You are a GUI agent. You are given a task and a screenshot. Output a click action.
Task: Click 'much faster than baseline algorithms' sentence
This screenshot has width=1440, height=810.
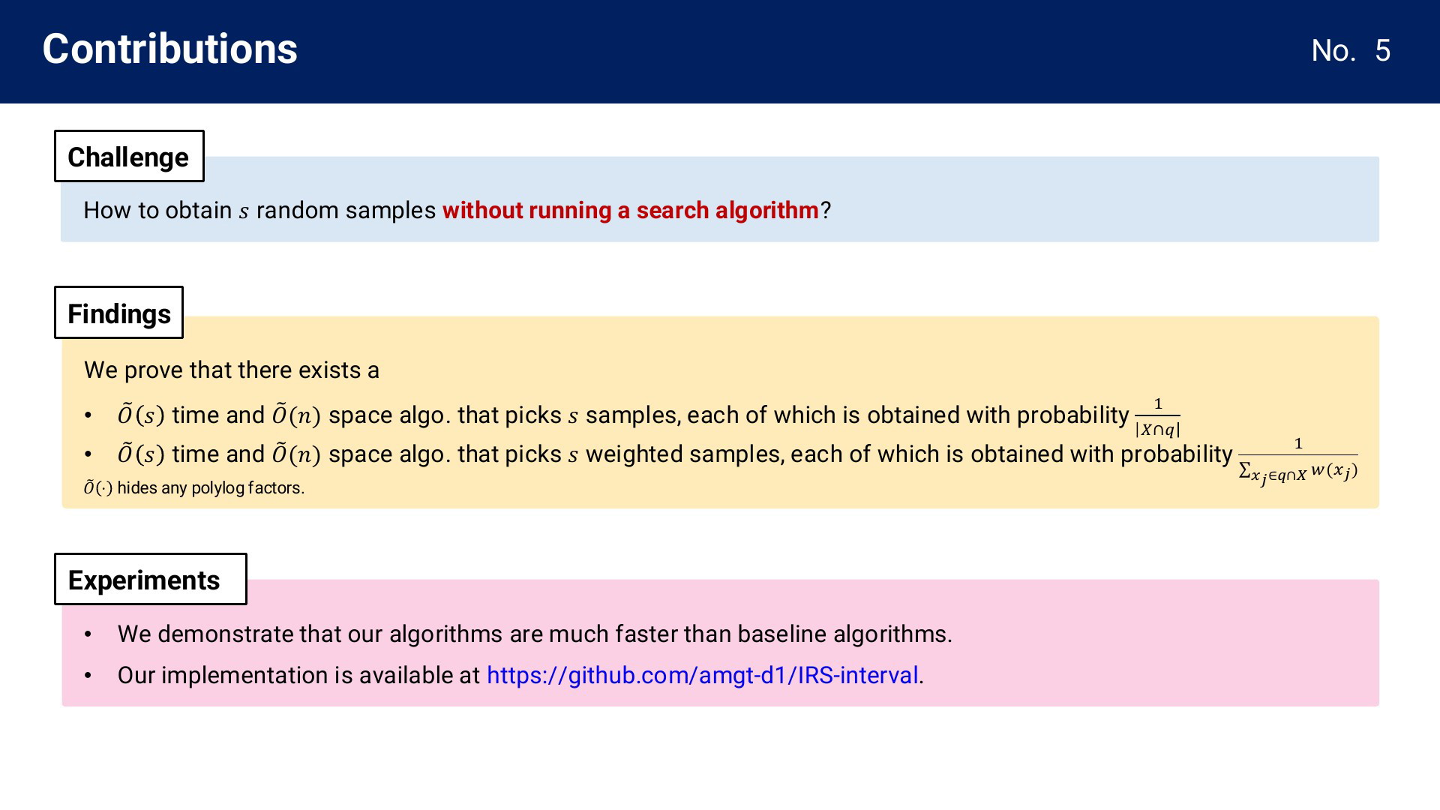click(x=535, y=634)
